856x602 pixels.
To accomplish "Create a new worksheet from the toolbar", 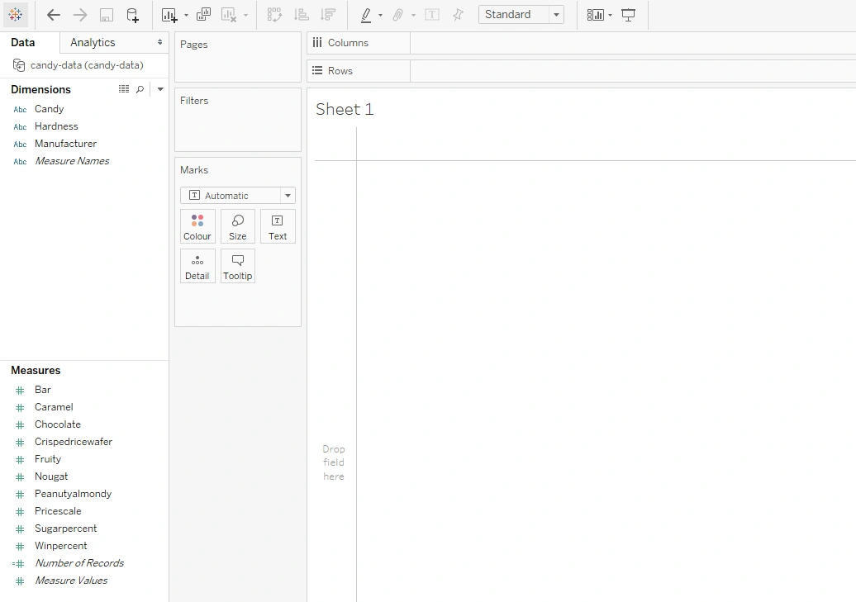I will tap(169, 15).
